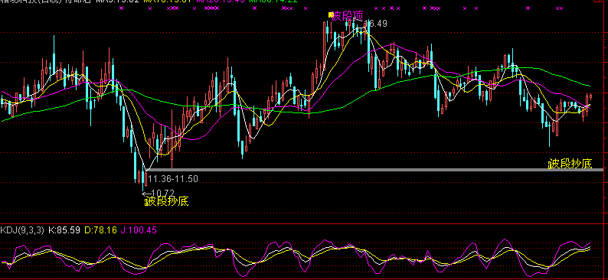Click the yellow 波段抄底 label under the 10.72 low
The image size is (608, 280).
[167, 201]
